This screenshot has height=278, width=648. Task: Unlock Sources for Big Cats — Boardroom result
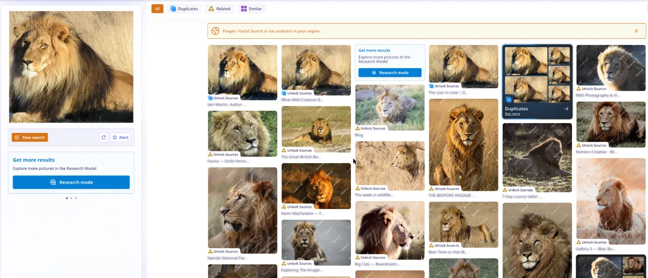coord(370,257)
